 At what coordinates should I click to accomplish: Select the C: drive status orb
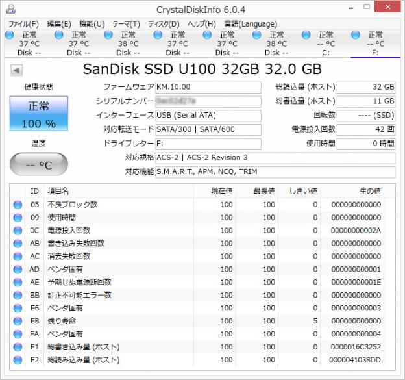coord(306,35)
